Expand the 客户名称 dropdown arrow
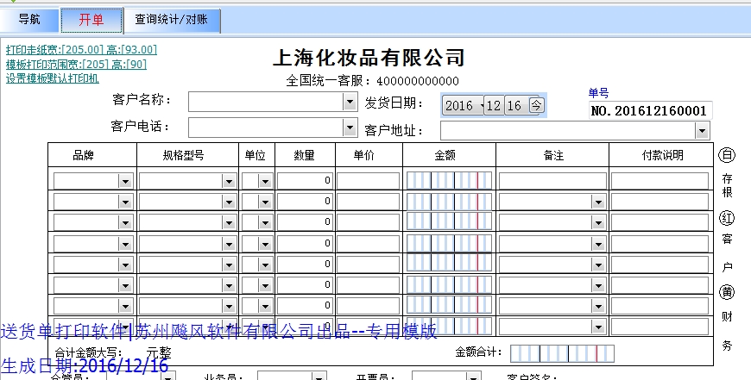 (350, 102)
